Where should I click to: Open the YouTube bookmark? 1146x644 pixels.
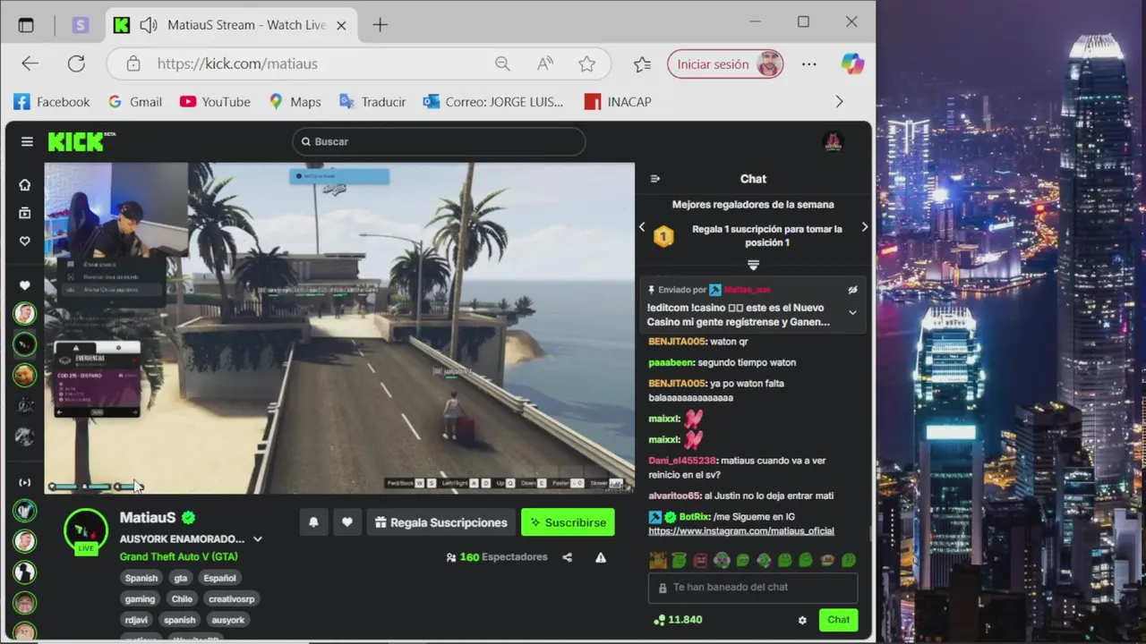(x=215, y=102)
